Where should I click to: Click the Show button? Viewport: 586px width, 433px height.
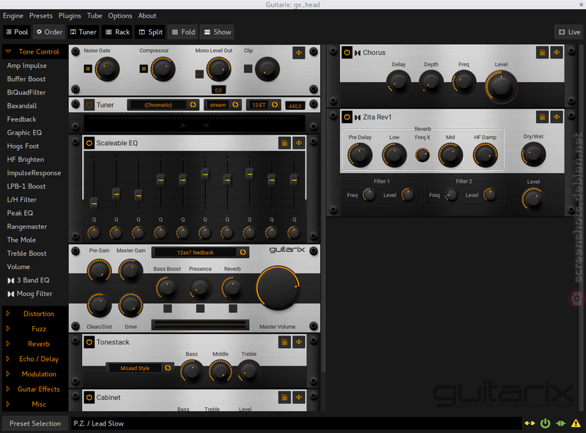click(218, 32)
